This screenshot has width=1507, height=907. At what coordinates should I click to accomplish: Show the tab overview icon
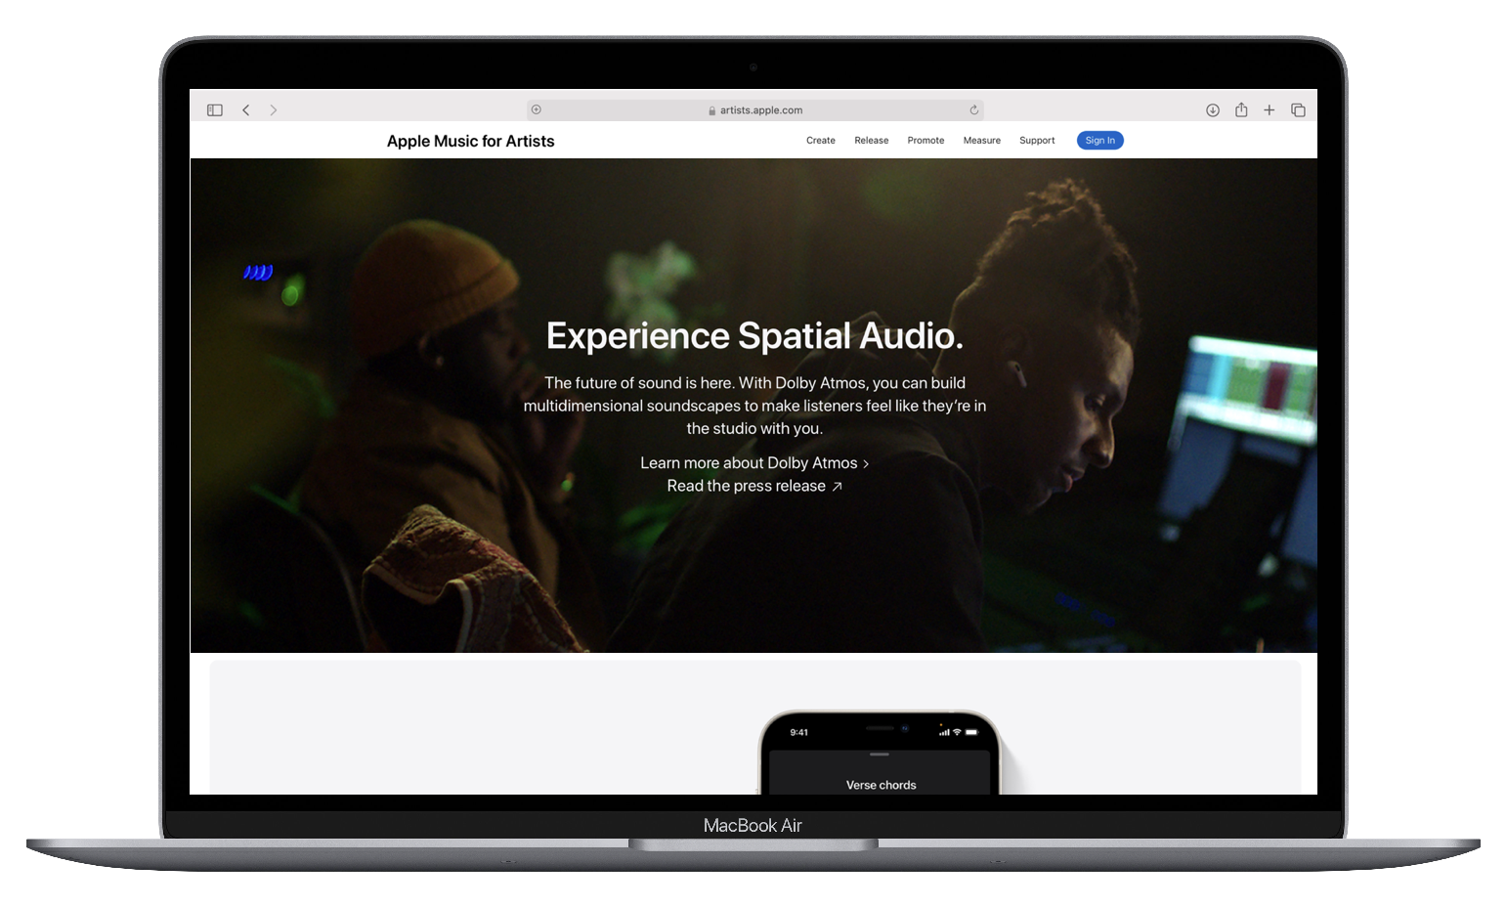tap(1298, 110)
